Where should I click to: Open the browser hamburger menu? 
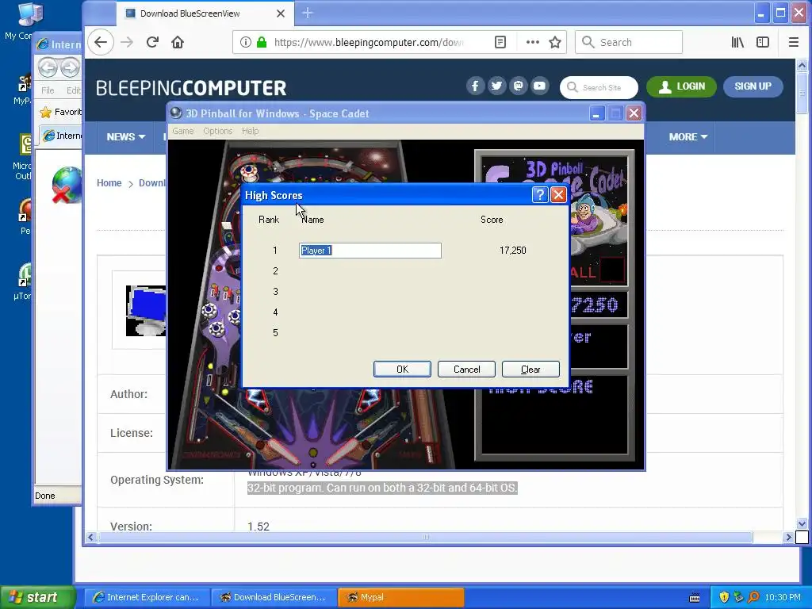793,42
